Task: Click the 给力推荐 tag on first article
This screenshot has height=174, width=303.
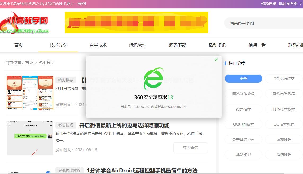Action: click(x=66, y=80)
